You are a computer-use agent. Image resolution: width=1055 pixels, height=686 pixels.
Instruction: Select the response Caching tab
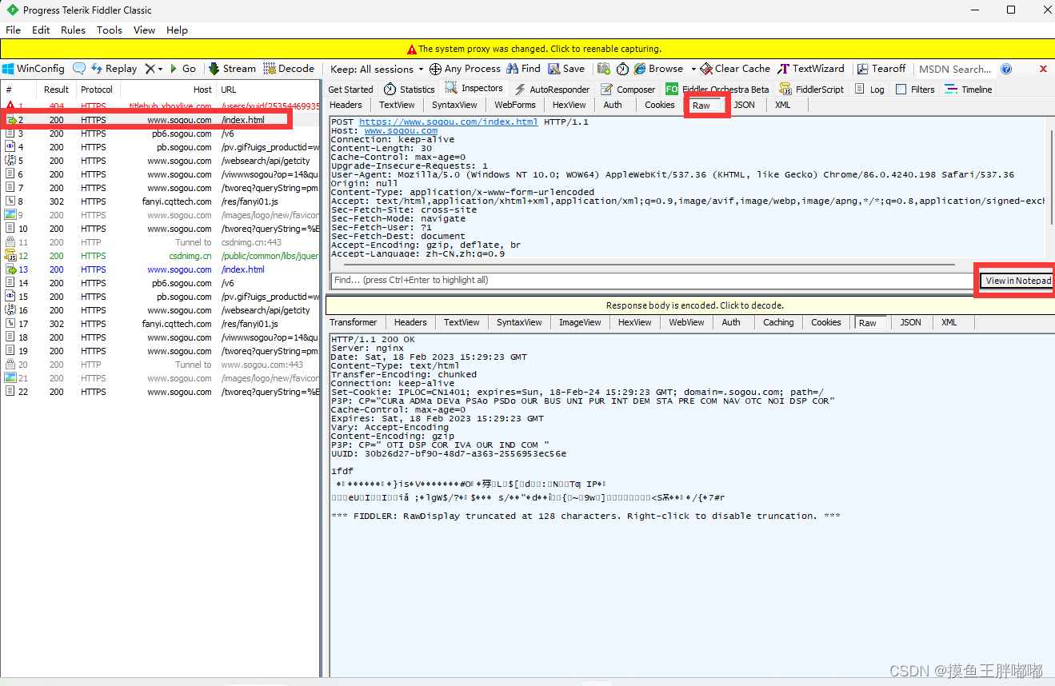pyautogui.click(x=778, y=322)
